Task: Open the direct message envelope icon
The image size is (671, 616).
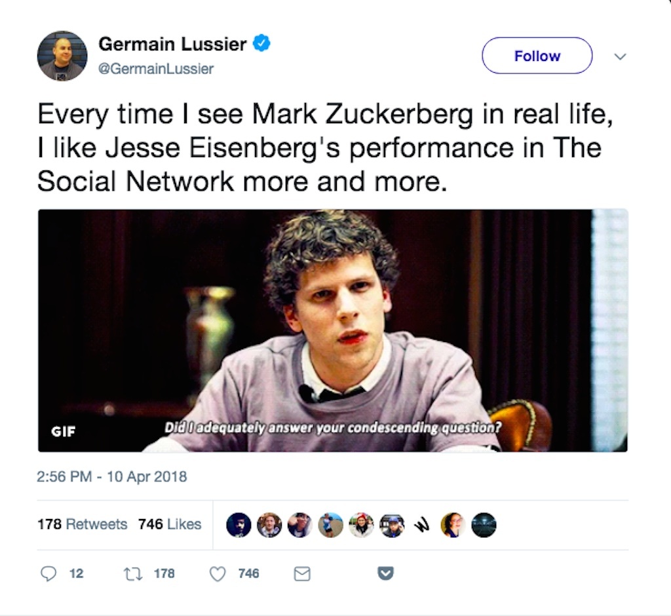Action: [301, 574]
